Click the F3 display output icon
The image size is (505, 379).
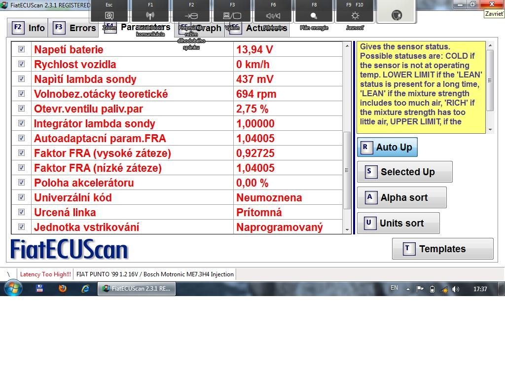tap(232, 15)
